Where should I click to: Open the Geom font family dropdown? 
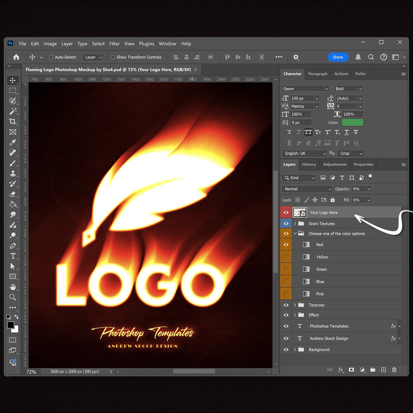(305, 89)
